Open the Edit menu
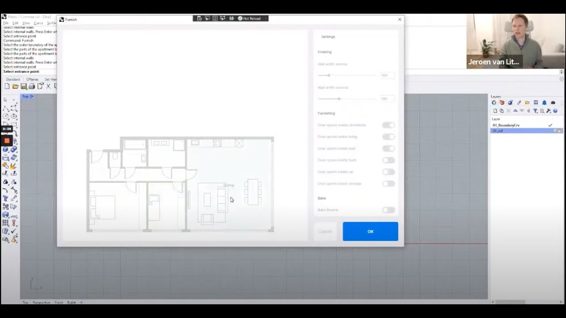 [x=15, y=23]
